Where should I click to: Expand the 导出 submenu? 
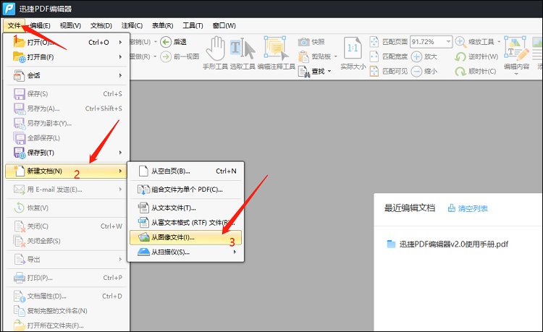coord(67,260)
